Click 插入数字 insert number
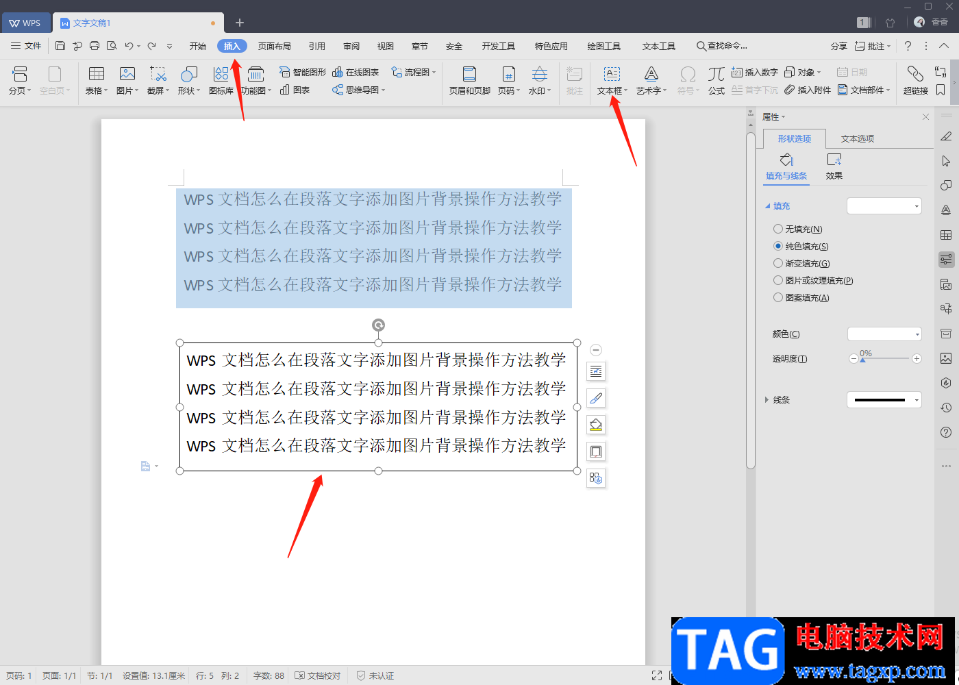This screenshot has height=685, width=959. (x=754, y=72)
